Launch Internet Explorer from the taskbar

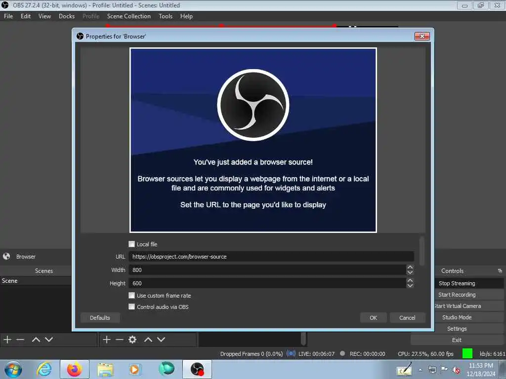pos(43,369)
